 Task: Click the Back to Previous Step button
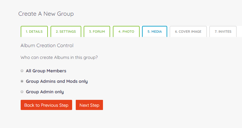[46, 105]
